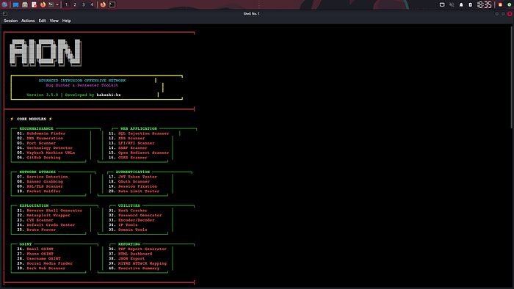Open terminal emulator panel launcher
Screen dimensions: 514x289
pos(51,4)
